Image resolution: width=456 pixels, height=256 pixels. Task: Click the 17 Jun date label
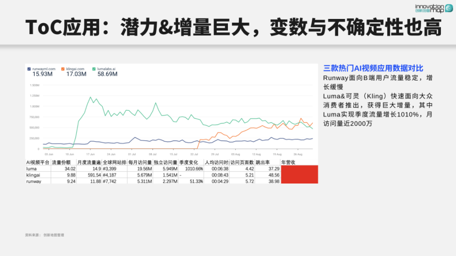90,155
